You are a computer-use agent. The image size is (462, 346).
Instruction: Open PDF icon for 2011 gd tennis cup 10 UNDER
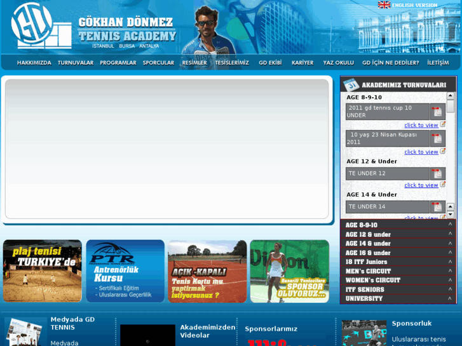coord(438,112)
